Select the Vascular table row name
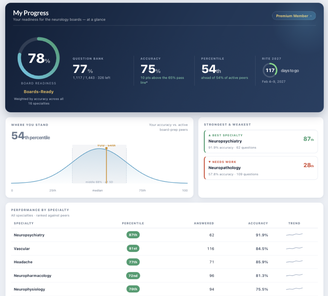Viewport: 328px width, 296px height. (x=22, y=249)
